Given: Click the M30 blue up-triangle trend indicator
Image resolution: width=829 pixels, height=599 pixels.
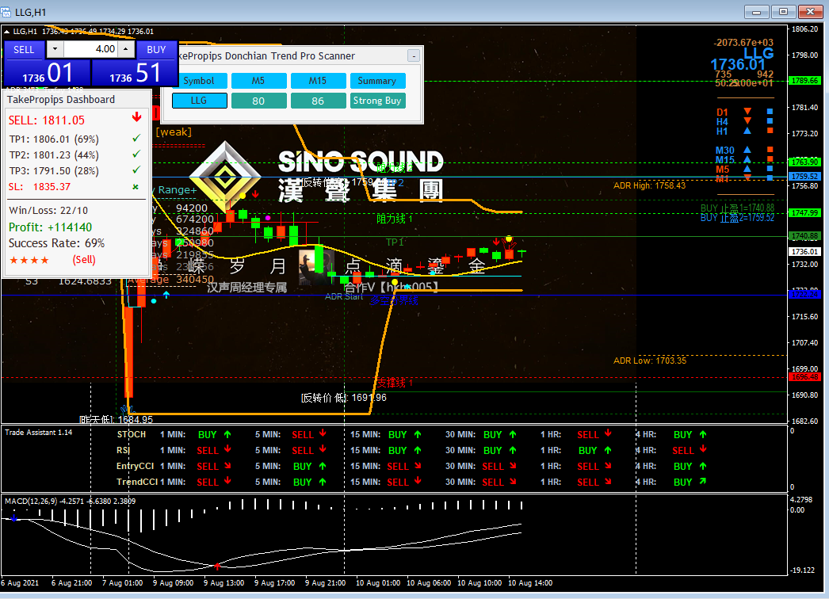Looking at the screenshot, I should (747, 150).
